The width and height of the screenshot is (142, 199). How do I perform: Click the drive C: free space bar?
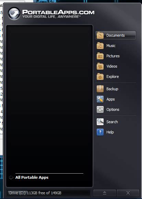(48, 193)
